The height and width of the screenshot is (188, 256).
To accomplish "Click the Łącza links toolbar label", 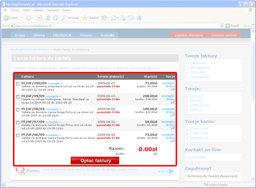I will pyautogui.click(x=246, y=26).
